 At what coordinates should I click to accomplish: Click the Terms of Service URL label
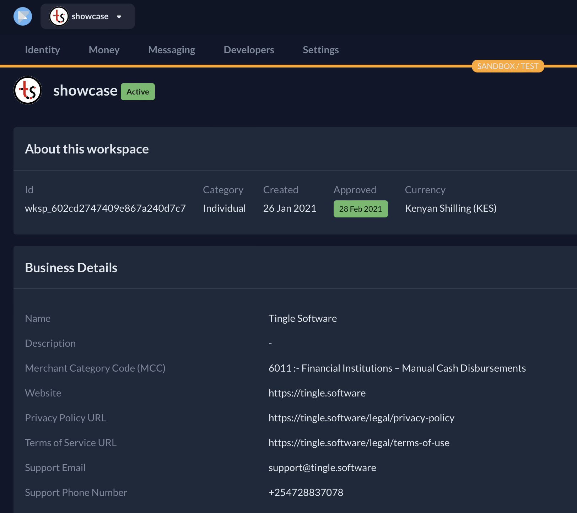coord(71,443)
